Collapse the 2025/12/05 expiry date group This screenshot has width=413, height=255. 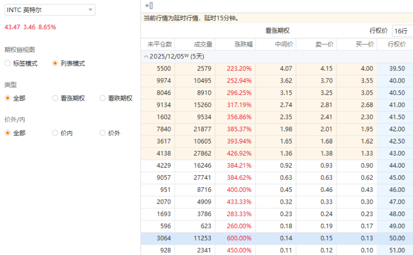pos(145,57)
